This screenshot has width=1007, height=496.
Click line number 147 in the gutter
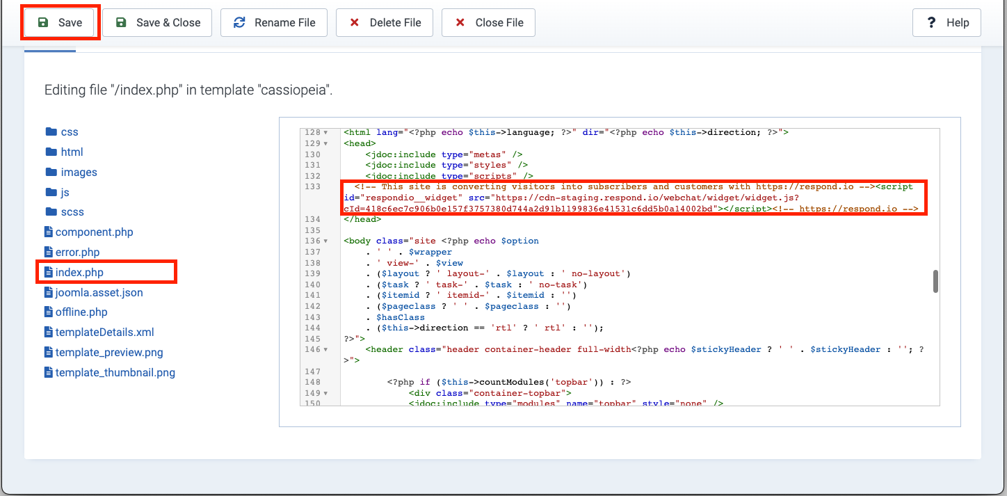(312, 371)
